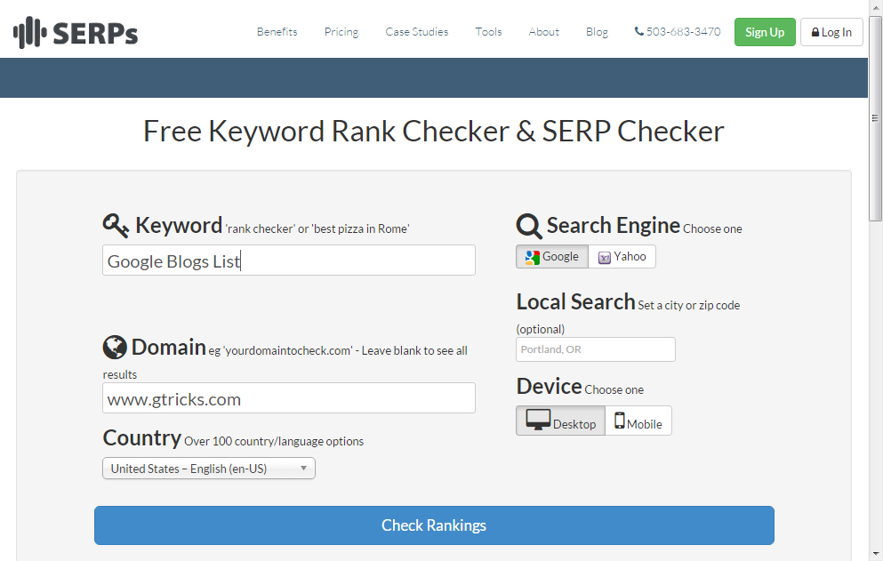Go to the Blog
The width and height of the screenshot is (883, 561).
point(597,32)
